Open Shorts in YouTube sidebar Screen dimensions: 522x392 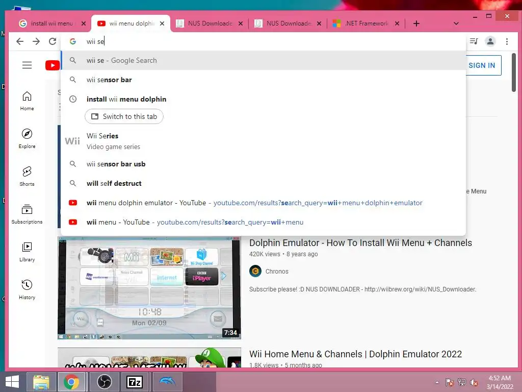(x=27, y=176)
